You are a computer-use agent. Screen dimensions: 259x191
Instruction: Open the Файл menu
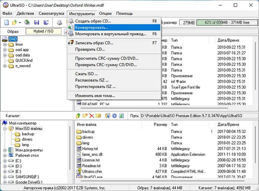(7, 13)
